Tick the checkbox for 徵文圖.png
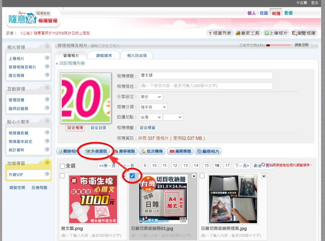The image size is (325, 241). 62,176
